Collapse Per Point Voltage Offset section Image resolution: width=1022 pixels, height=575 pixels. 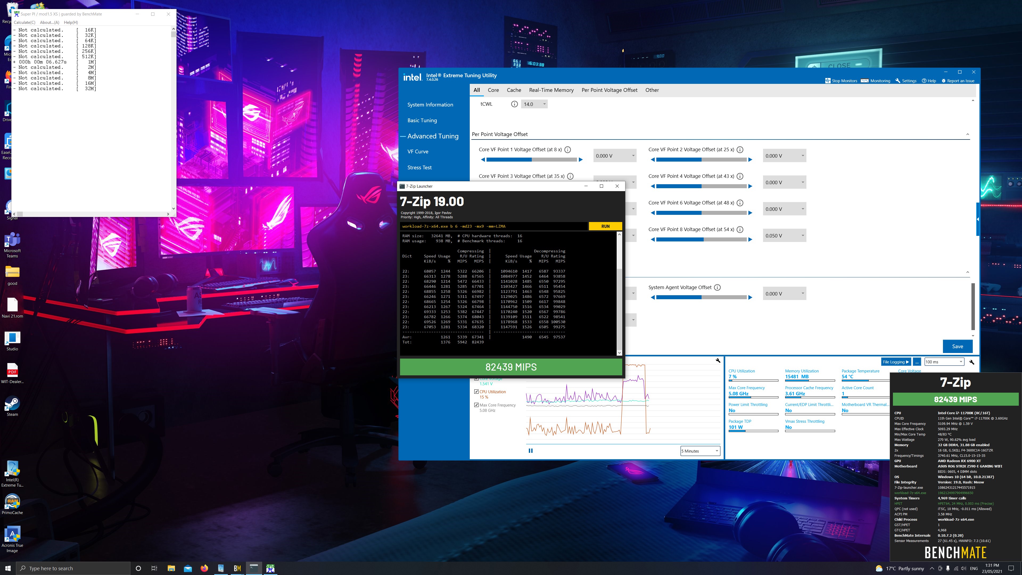tap(968, 134)
